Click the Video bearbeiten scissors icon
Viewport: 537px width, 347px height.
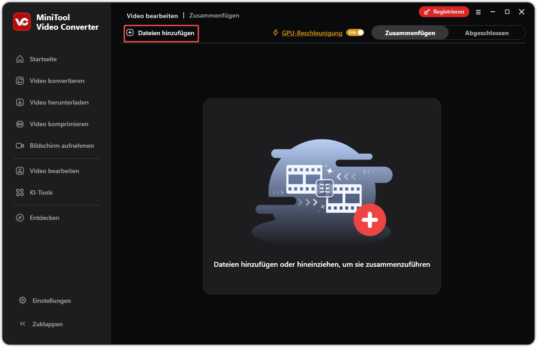[20, 171]
